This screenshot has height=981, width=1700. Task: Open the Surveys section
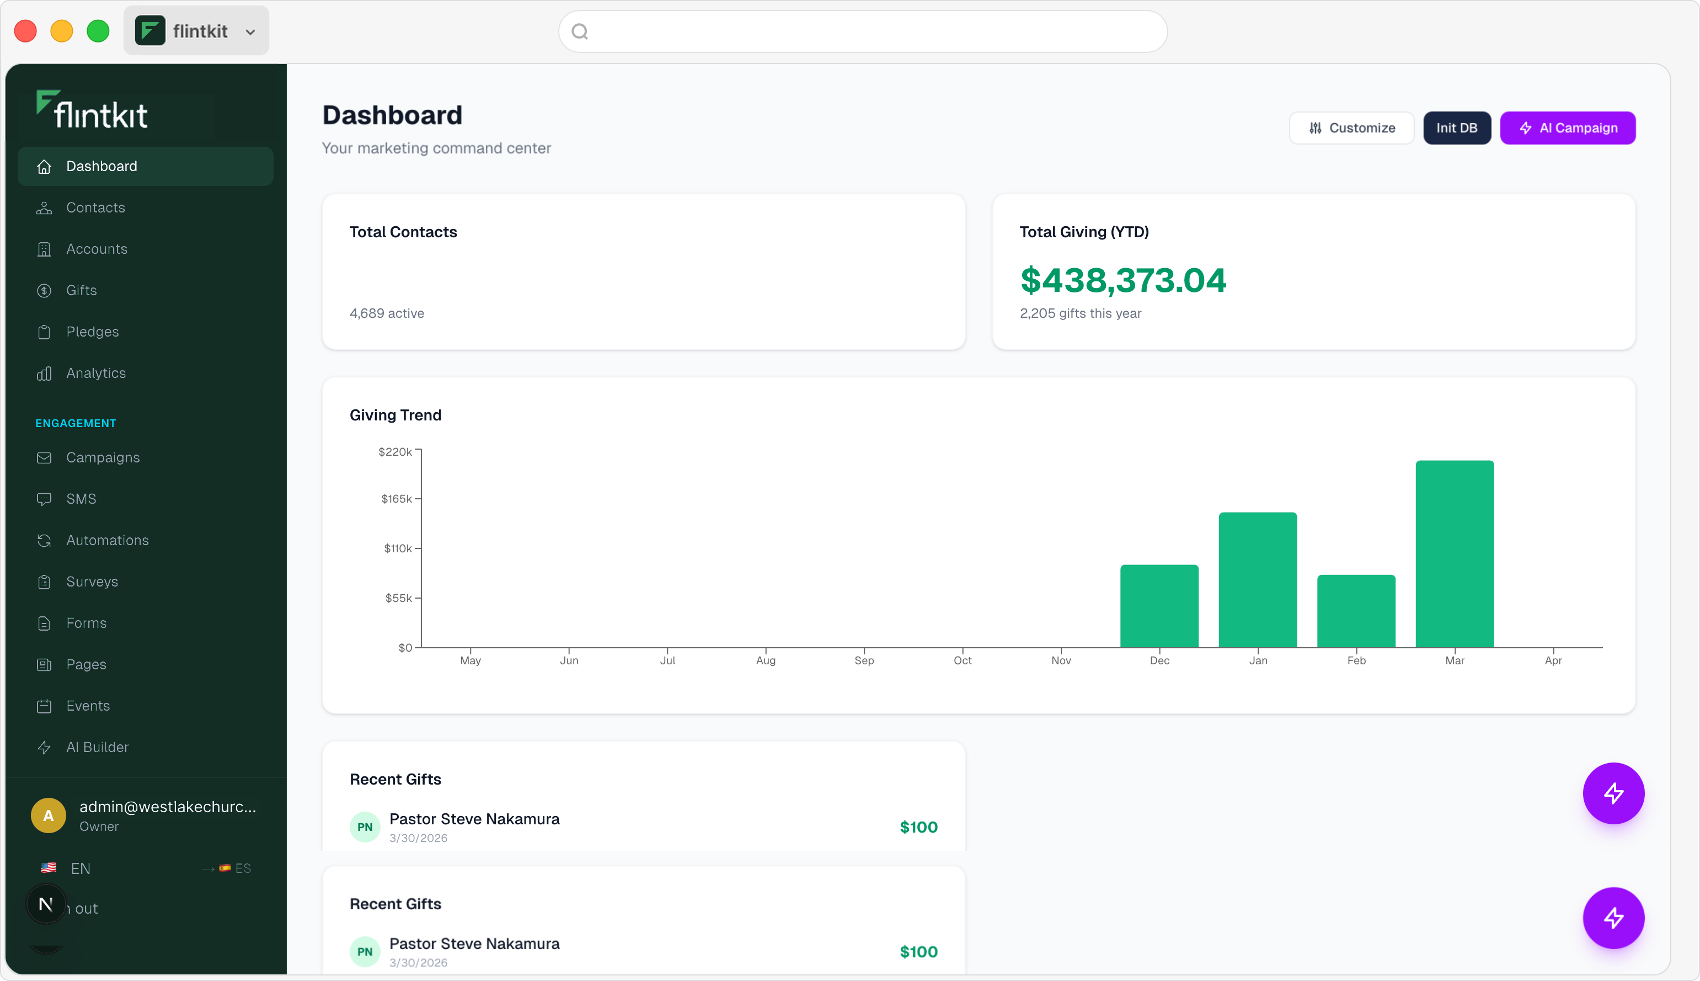pos(146,582)
